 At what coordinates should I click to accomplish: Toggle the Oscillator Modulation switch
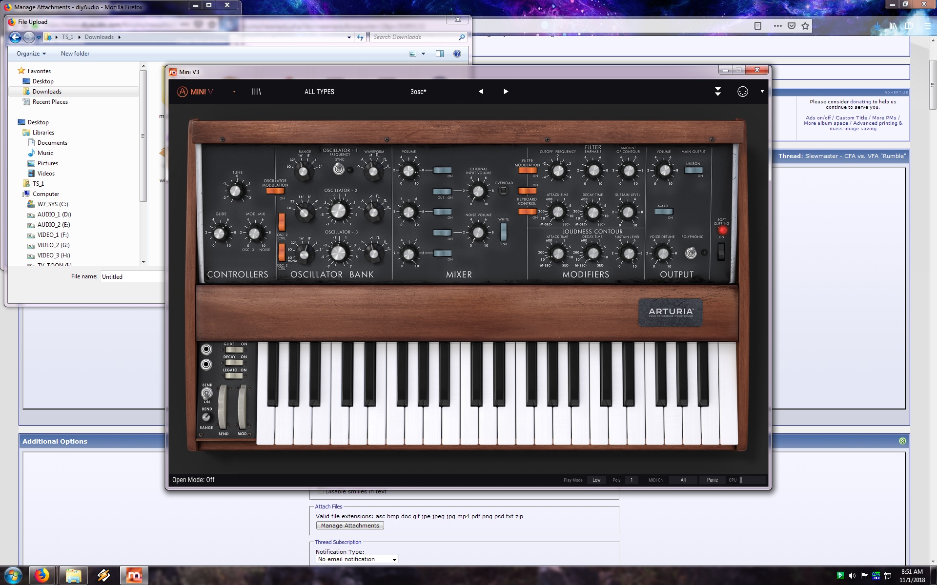click(x=275, y=191)
